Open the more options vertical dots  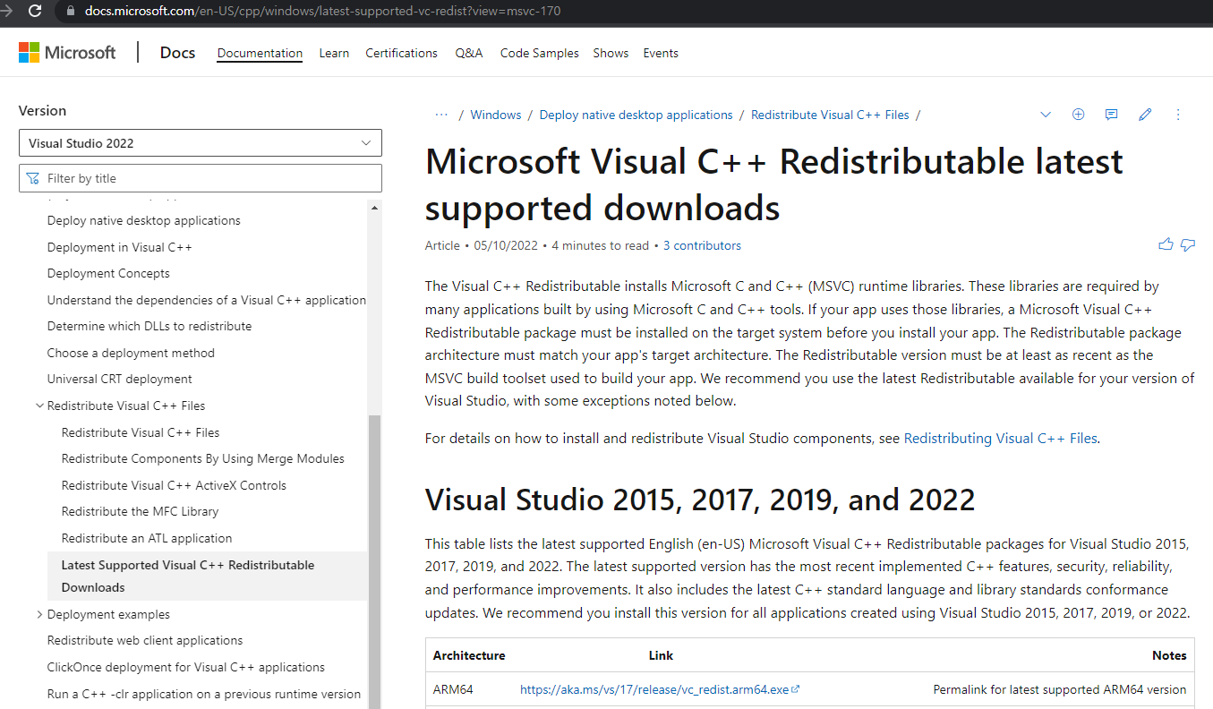click(x=1178, y=115)
